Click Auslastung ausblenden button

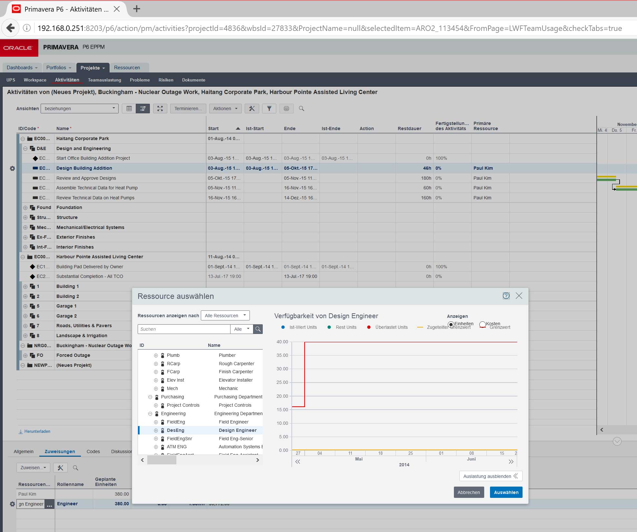tap(491, 476)
